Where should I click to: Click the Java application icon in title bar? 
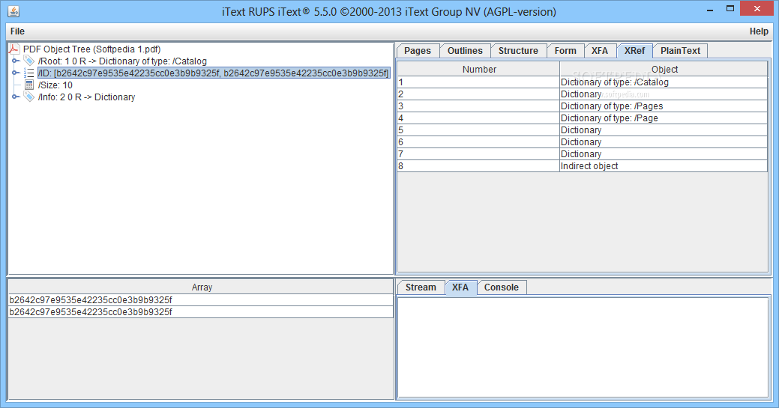point(14,11)
